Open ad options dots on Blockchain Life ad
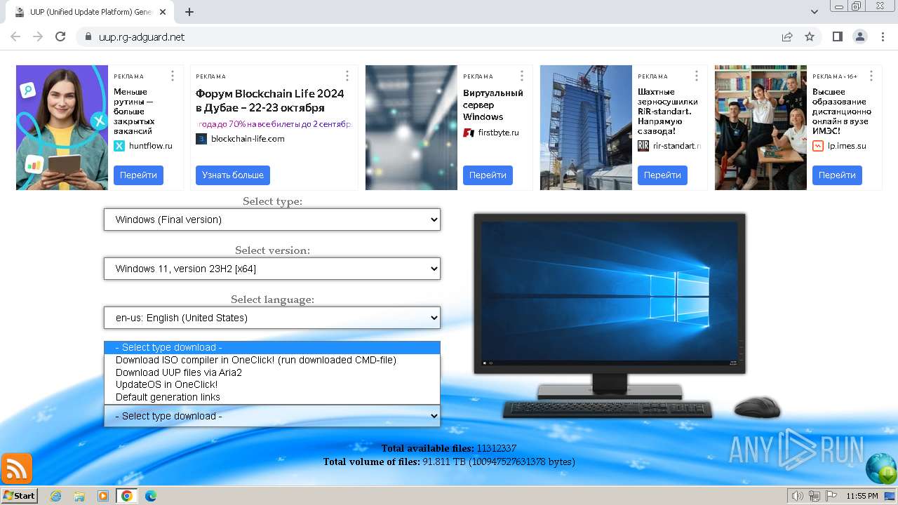The image size is (898, 505). pos(347,76)
